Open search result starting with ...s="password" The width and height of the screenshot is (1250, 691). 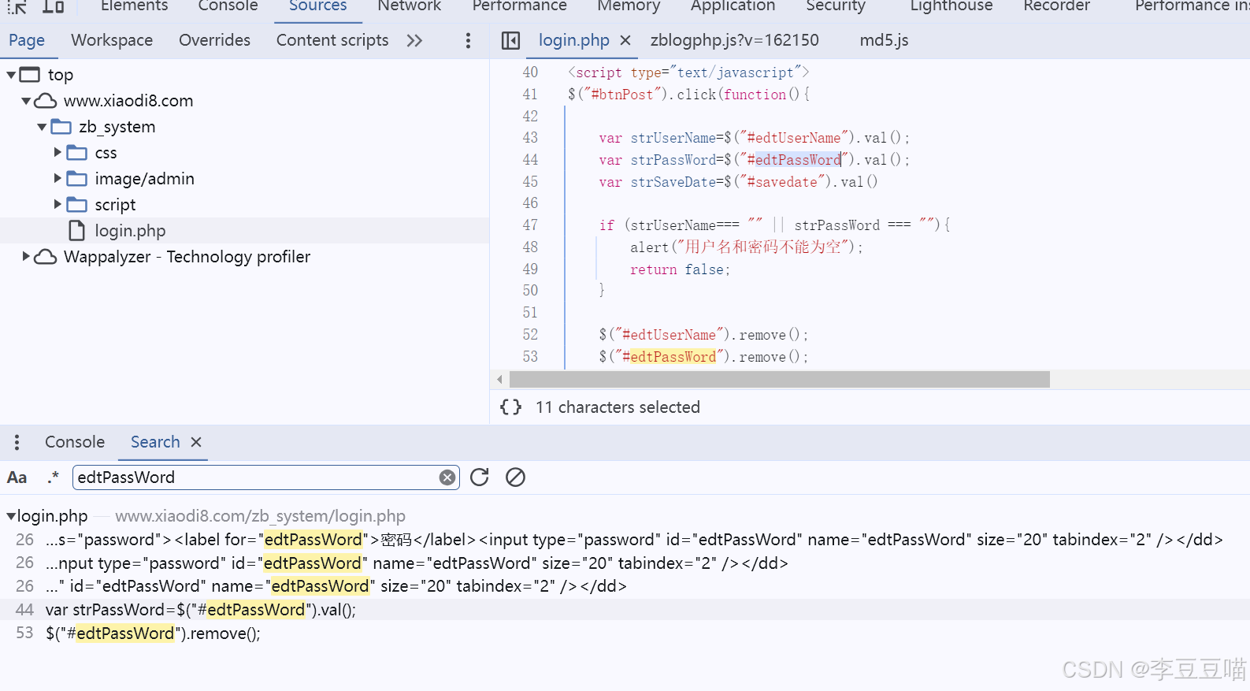click(x=634, y=540)
